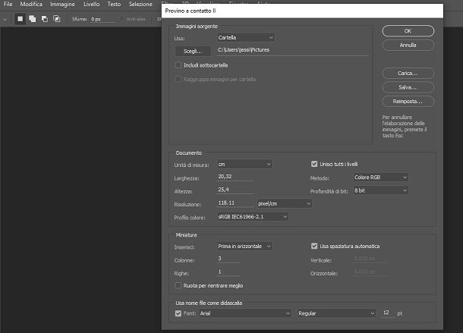Viewport: 463px width, 333px height.
Task: Select the New selection mode icon
Action: [x=20, y=19]
